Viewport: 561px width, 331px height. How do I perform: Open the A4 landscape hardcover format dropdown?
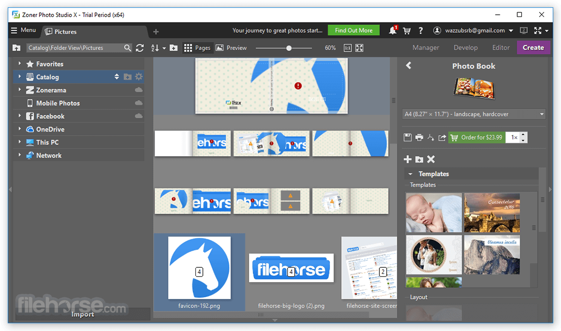(x=474, y=114)
